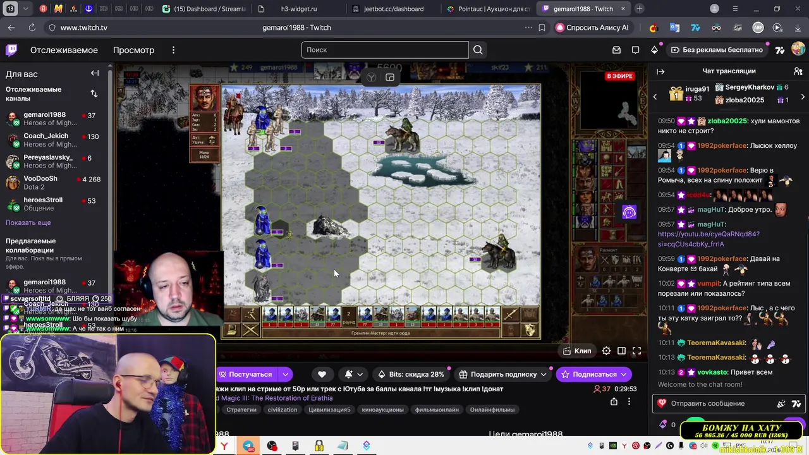Click Спросить Алису AI button

point(592,28)
